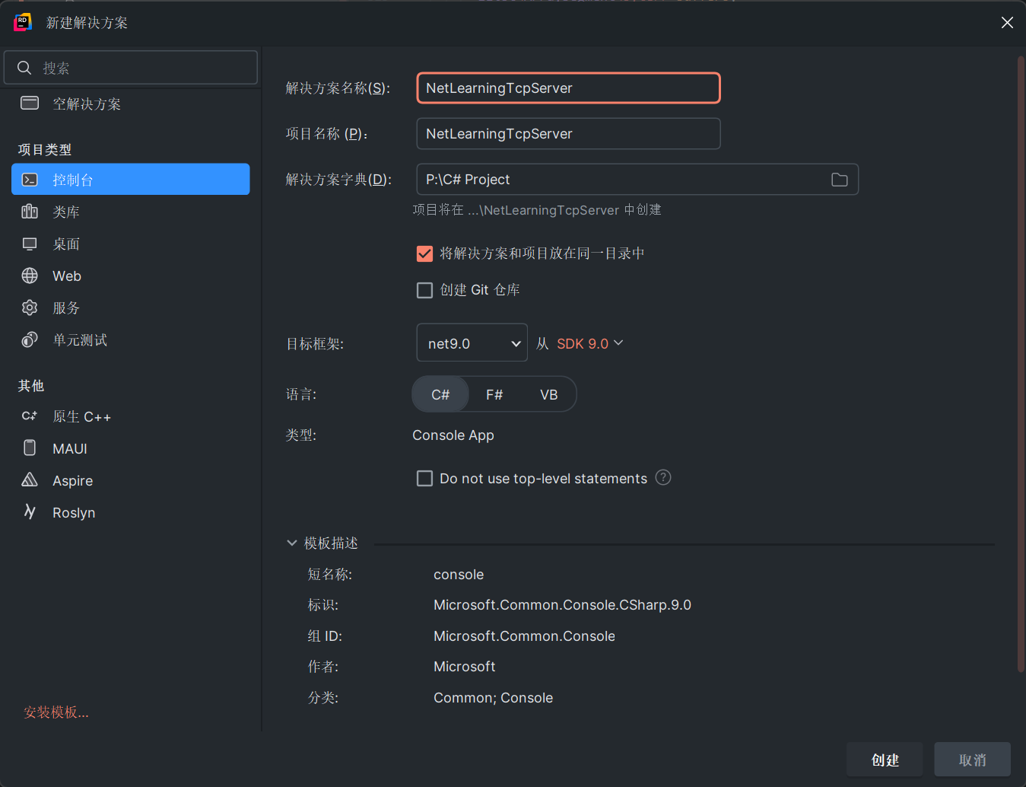Click the Console App type text

point(453,435)
